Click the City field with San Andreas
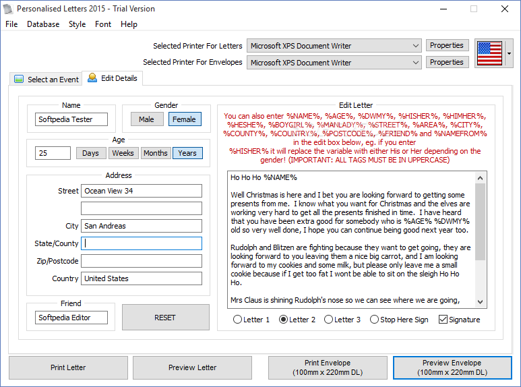 coord(142,226)
